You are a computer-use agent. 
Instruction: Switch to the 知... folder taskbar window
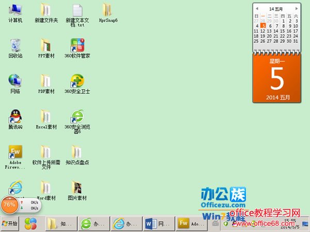click(x=61, y=224)
